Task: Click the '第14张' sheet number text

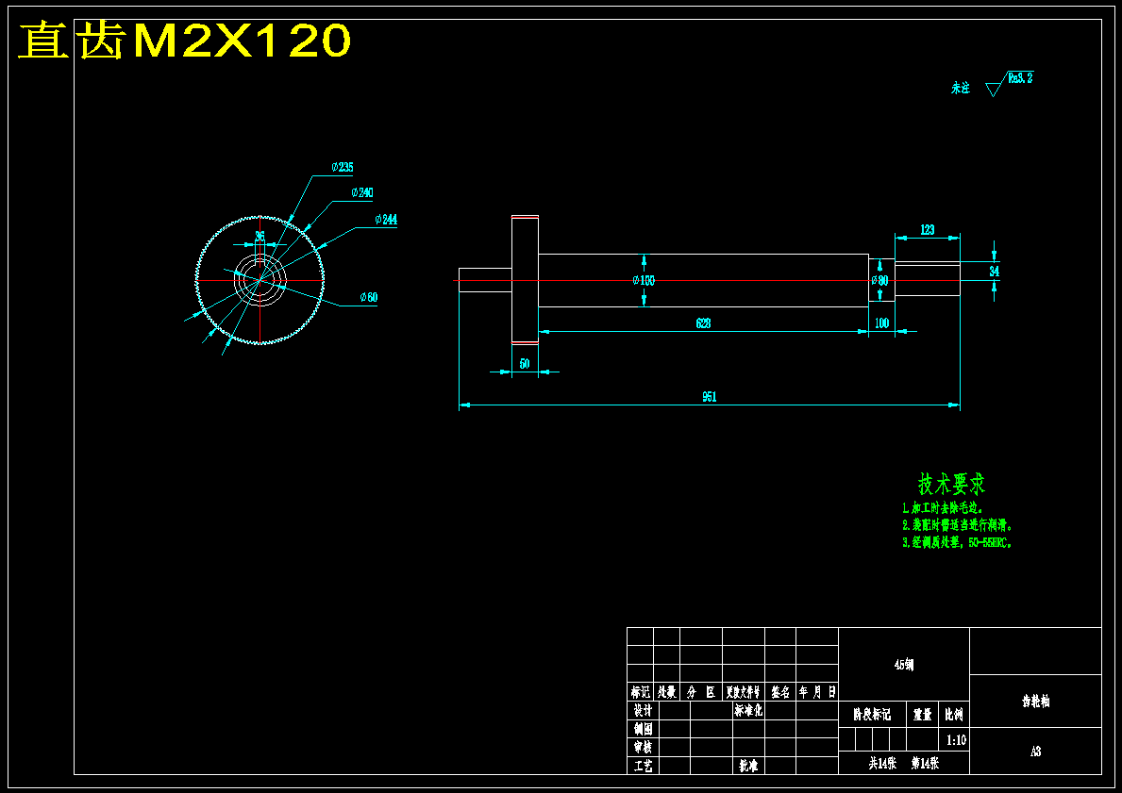Action: [925, 764]
